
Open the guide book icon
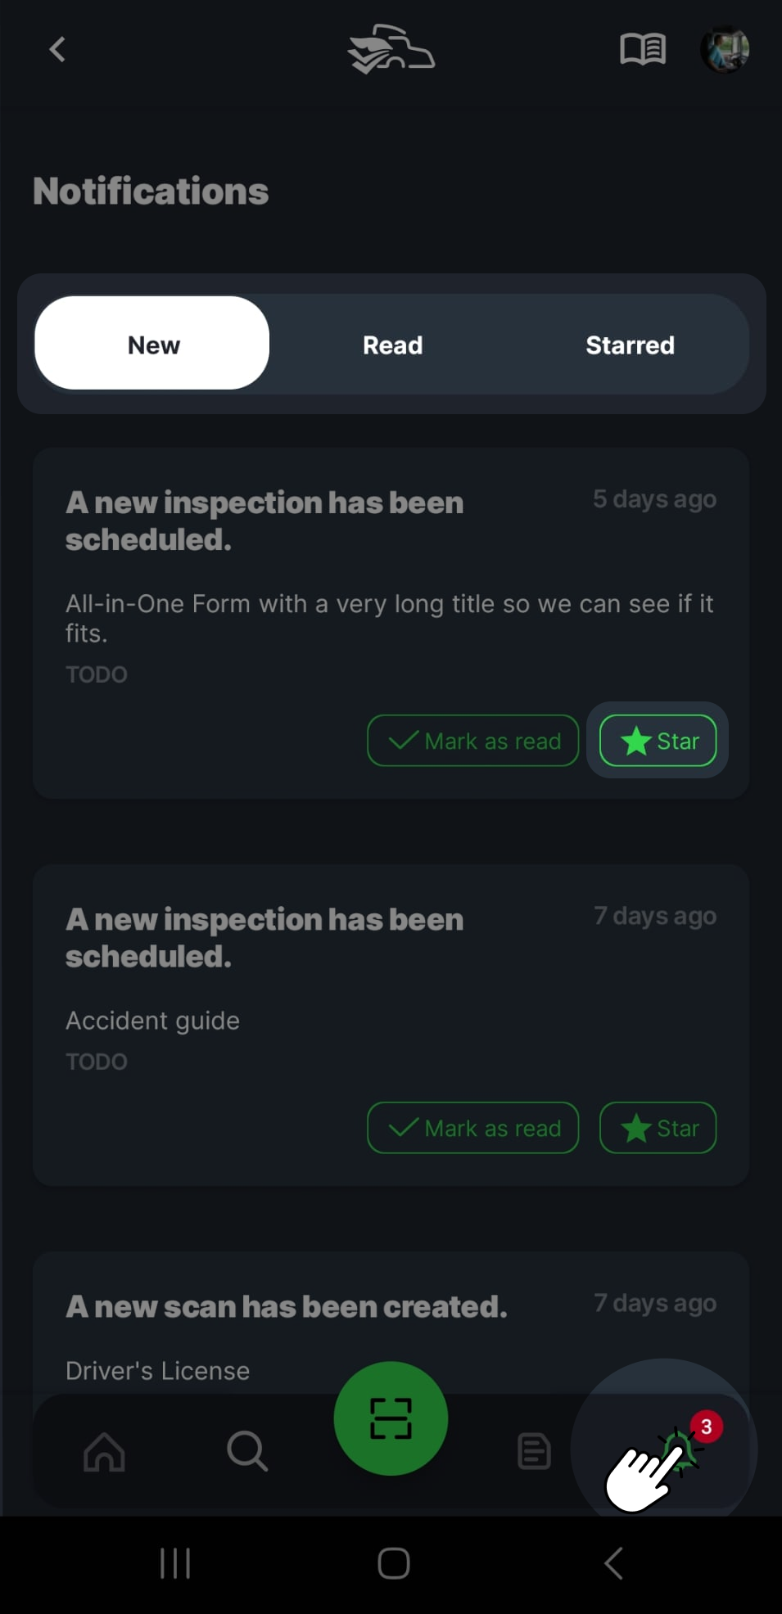643,49
